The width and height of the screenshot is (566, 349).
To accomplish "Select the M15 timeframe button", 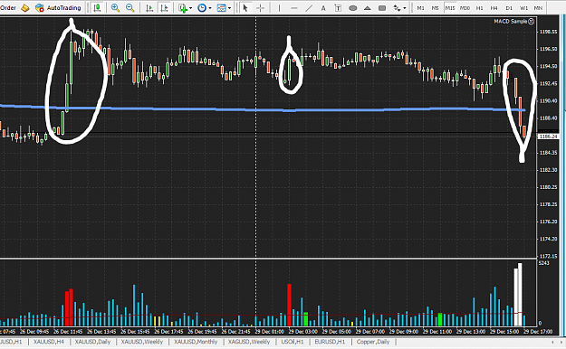I will pyautogui.click(x=450, y=7).
